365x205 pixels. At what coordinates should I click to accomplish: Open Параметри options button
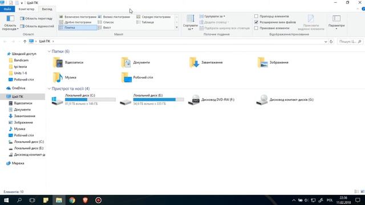(336, 22)
